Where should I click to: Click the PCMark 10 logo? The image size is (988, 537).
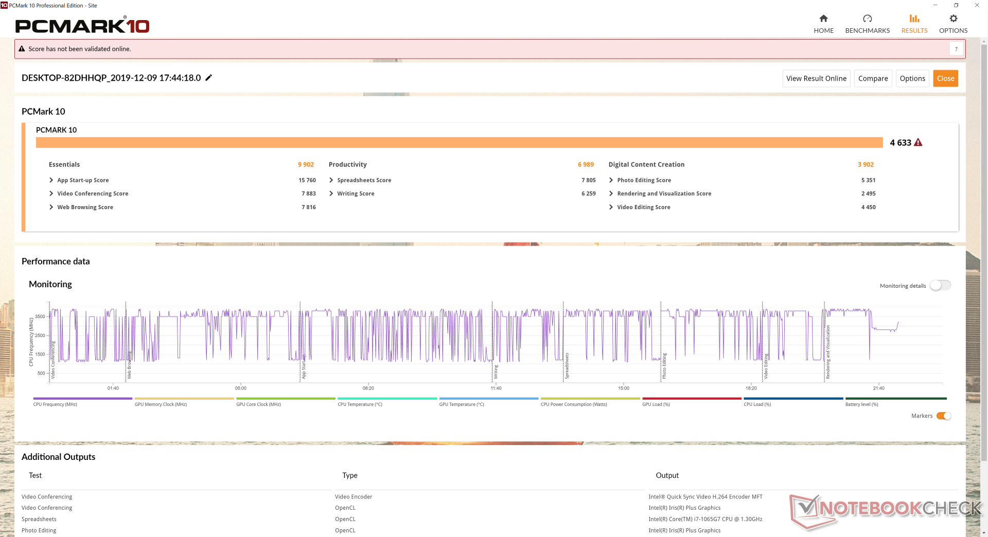82,26
